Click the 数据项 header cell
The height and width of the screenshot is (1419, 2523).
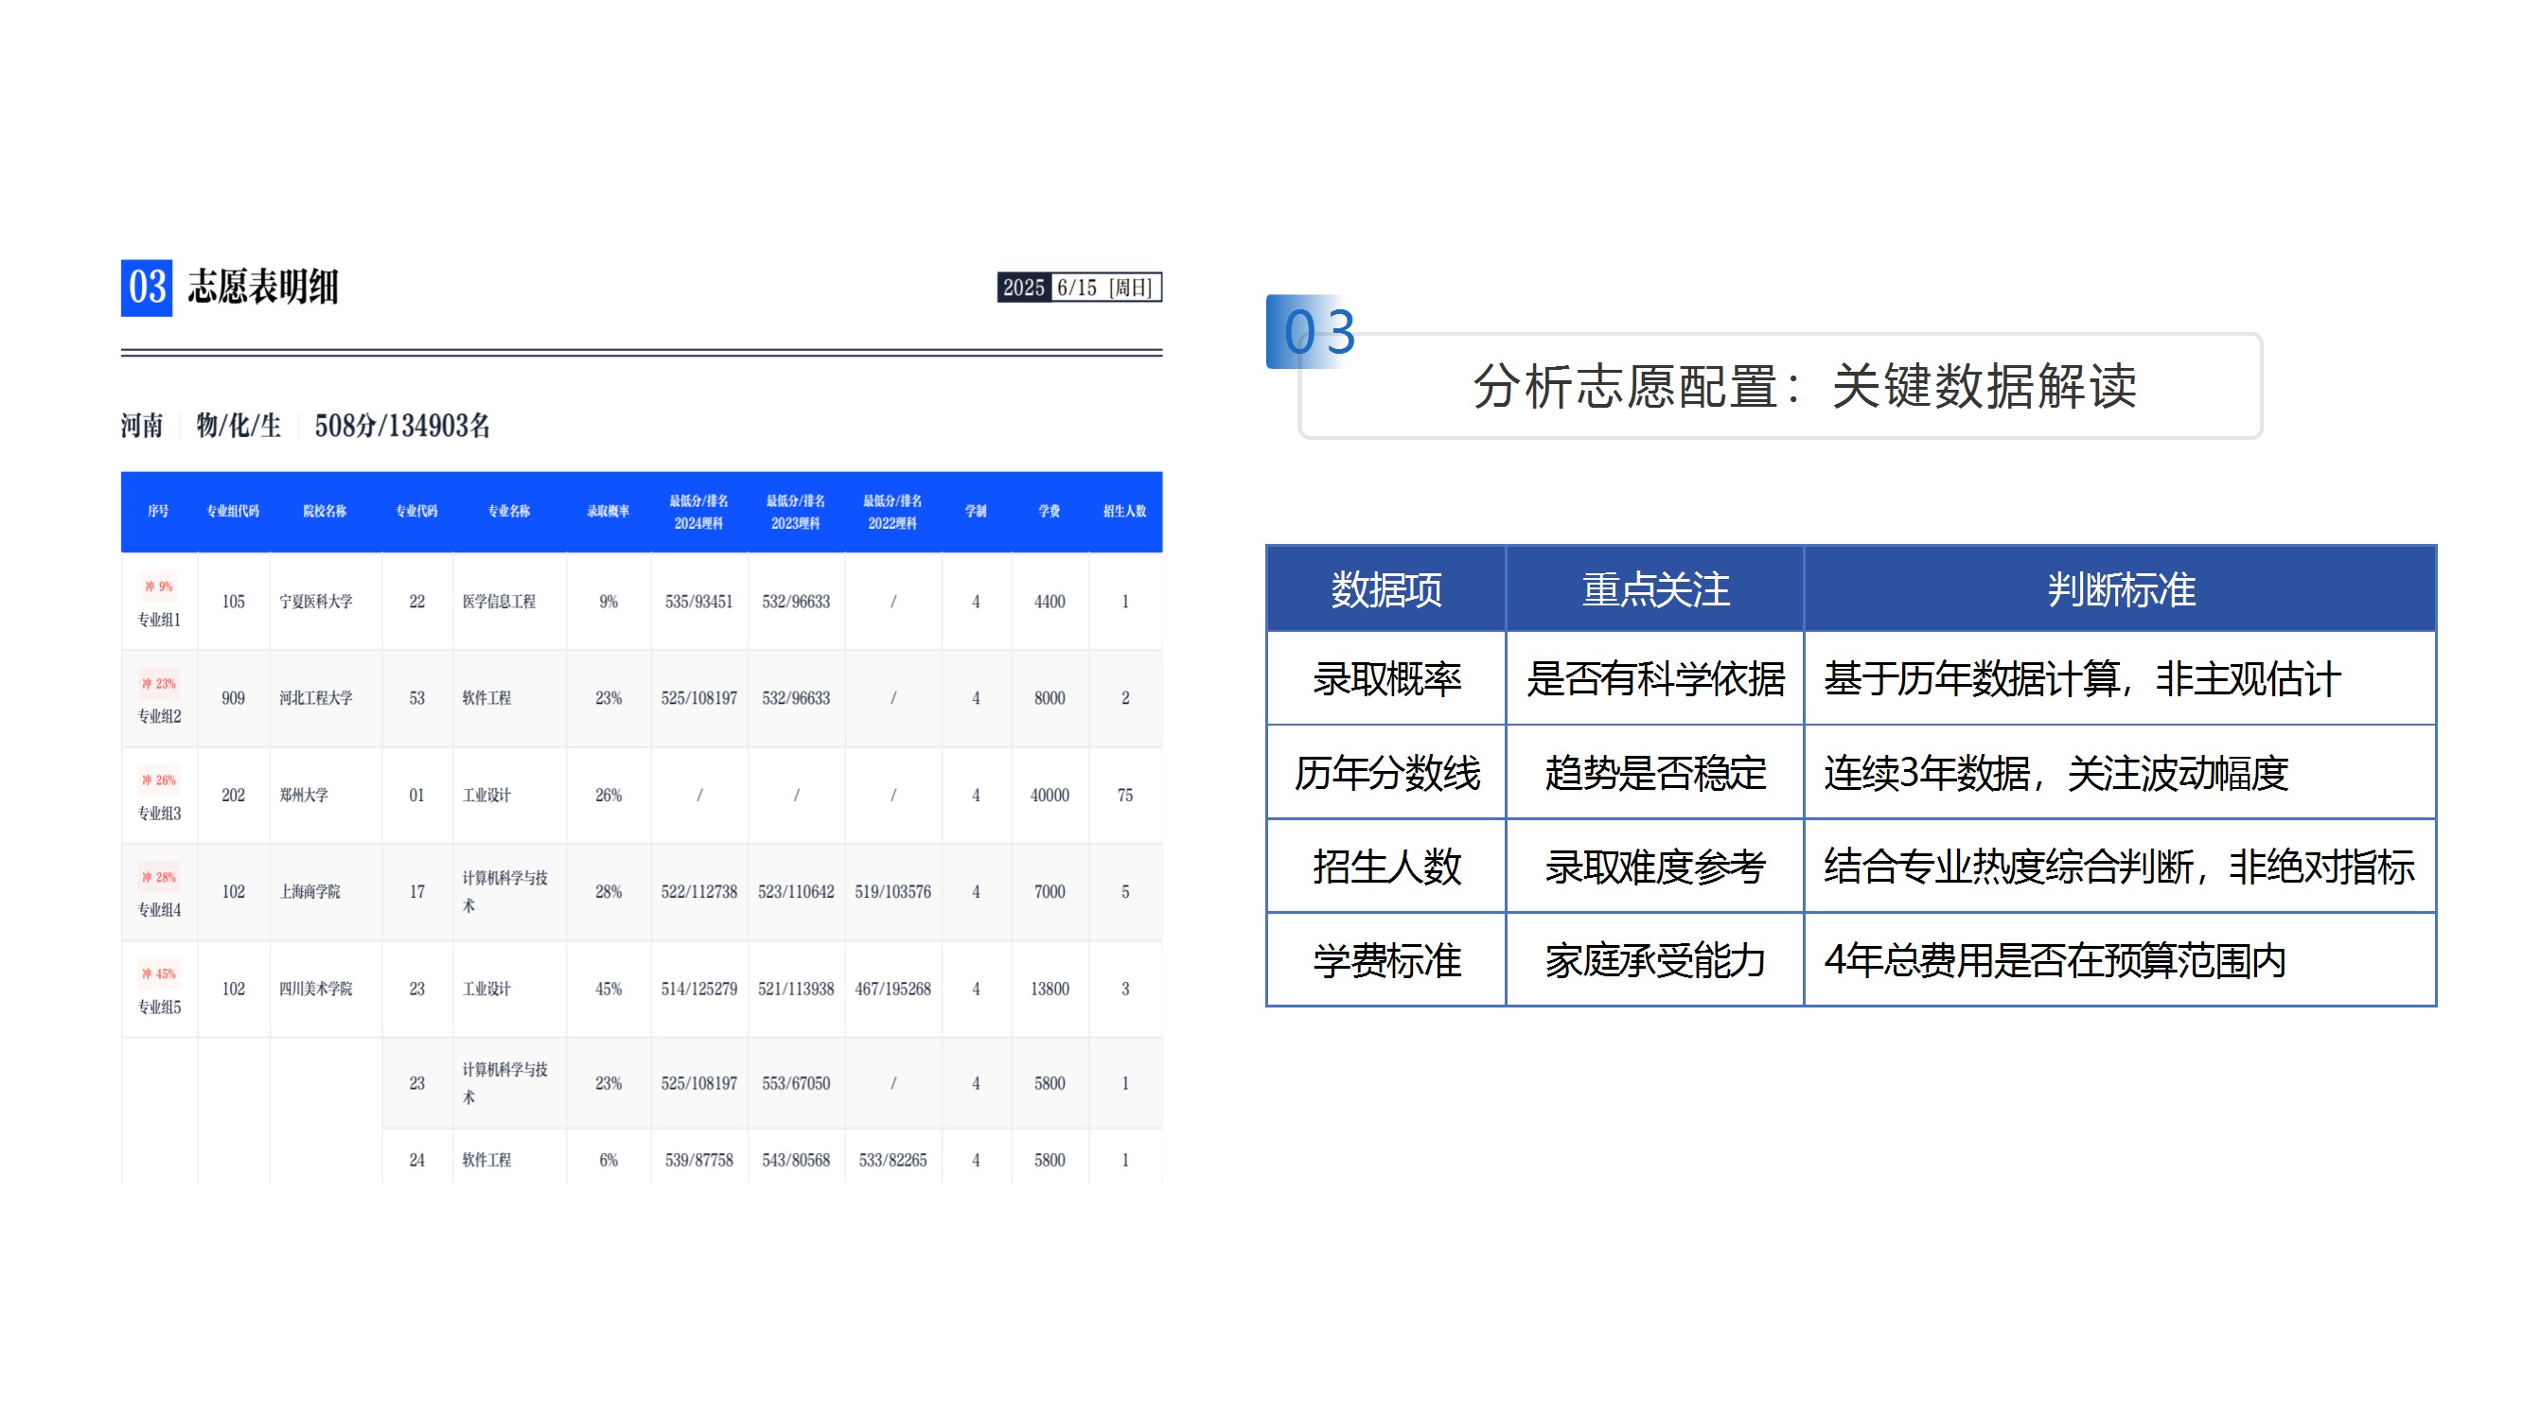1385,589
